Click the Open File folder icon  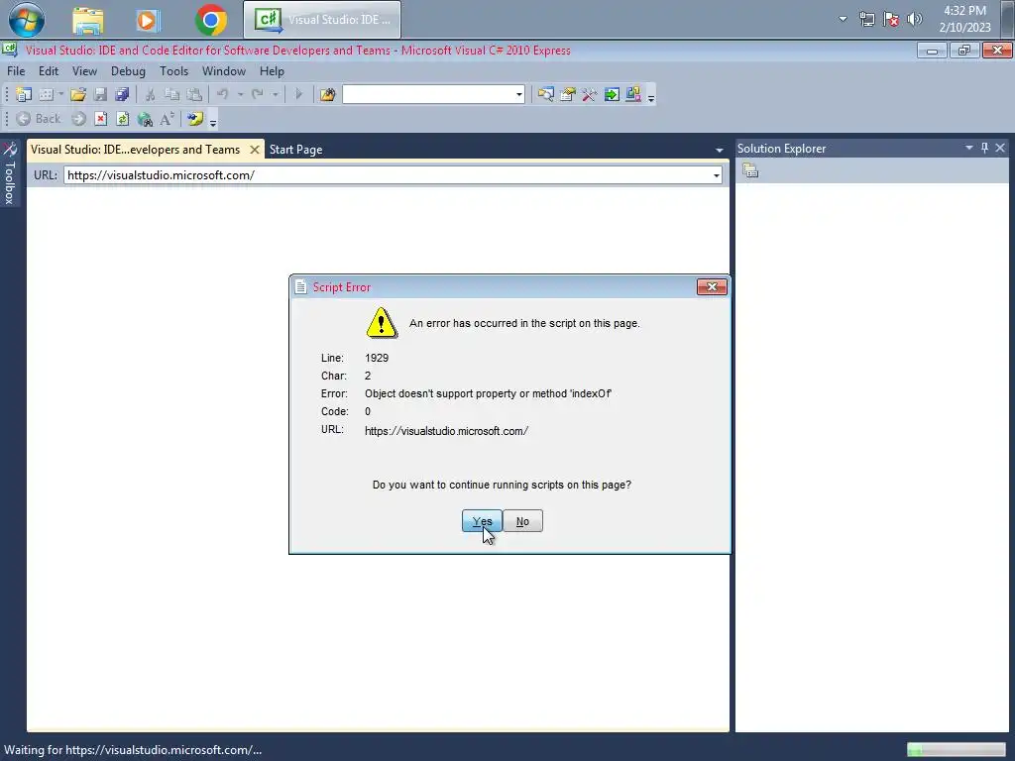[x=78, y=94]
